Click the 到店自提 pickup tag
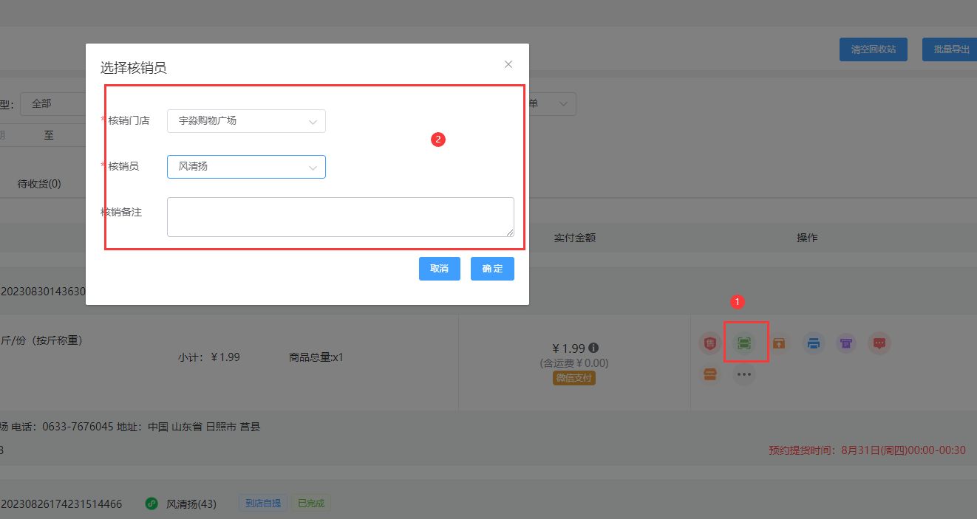This screenshot has width=977, height=519. pos(262,504)
